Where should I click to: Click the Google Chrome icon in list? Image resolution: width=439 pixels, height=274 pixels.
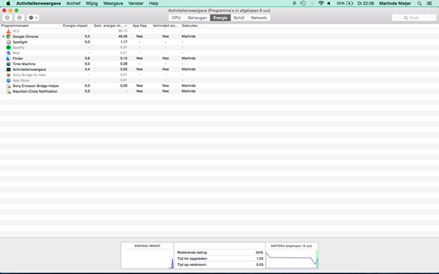tap(8, 36)
